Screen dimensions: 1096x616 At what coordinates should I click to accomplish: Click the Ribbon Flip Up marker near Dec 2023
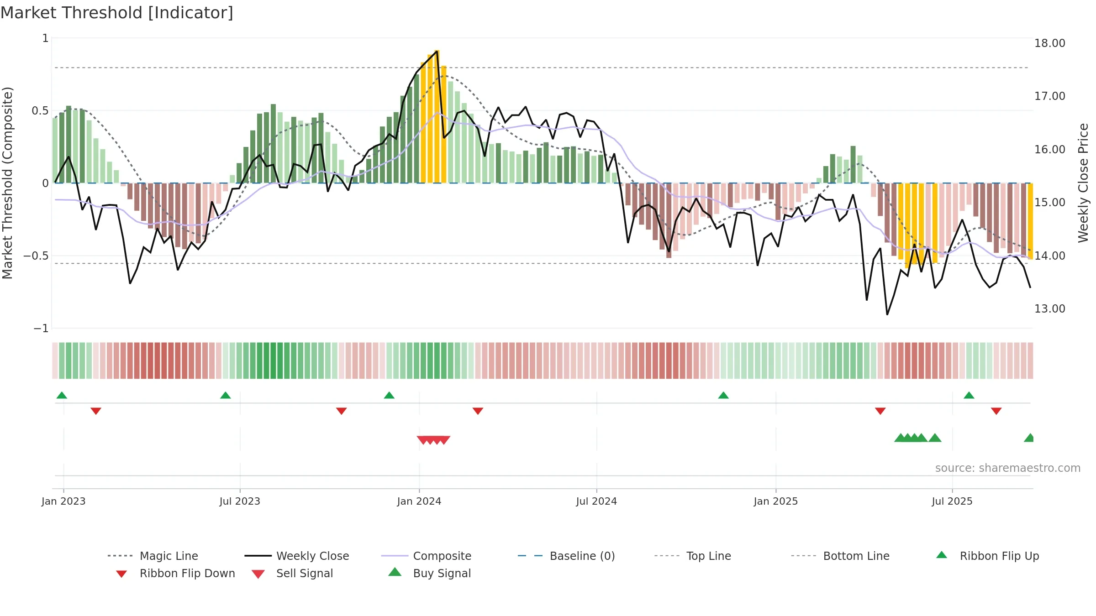[x=389, y=395]
